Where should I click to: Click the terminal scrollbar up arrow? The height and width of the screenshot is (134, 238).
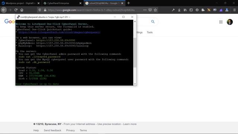[135, 22]
